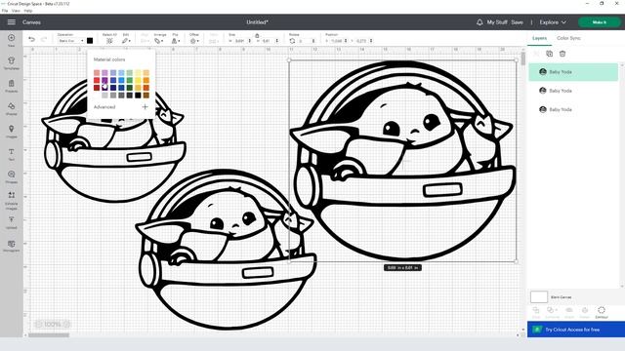Pick the bright red material color swatch

coord(97,80)
